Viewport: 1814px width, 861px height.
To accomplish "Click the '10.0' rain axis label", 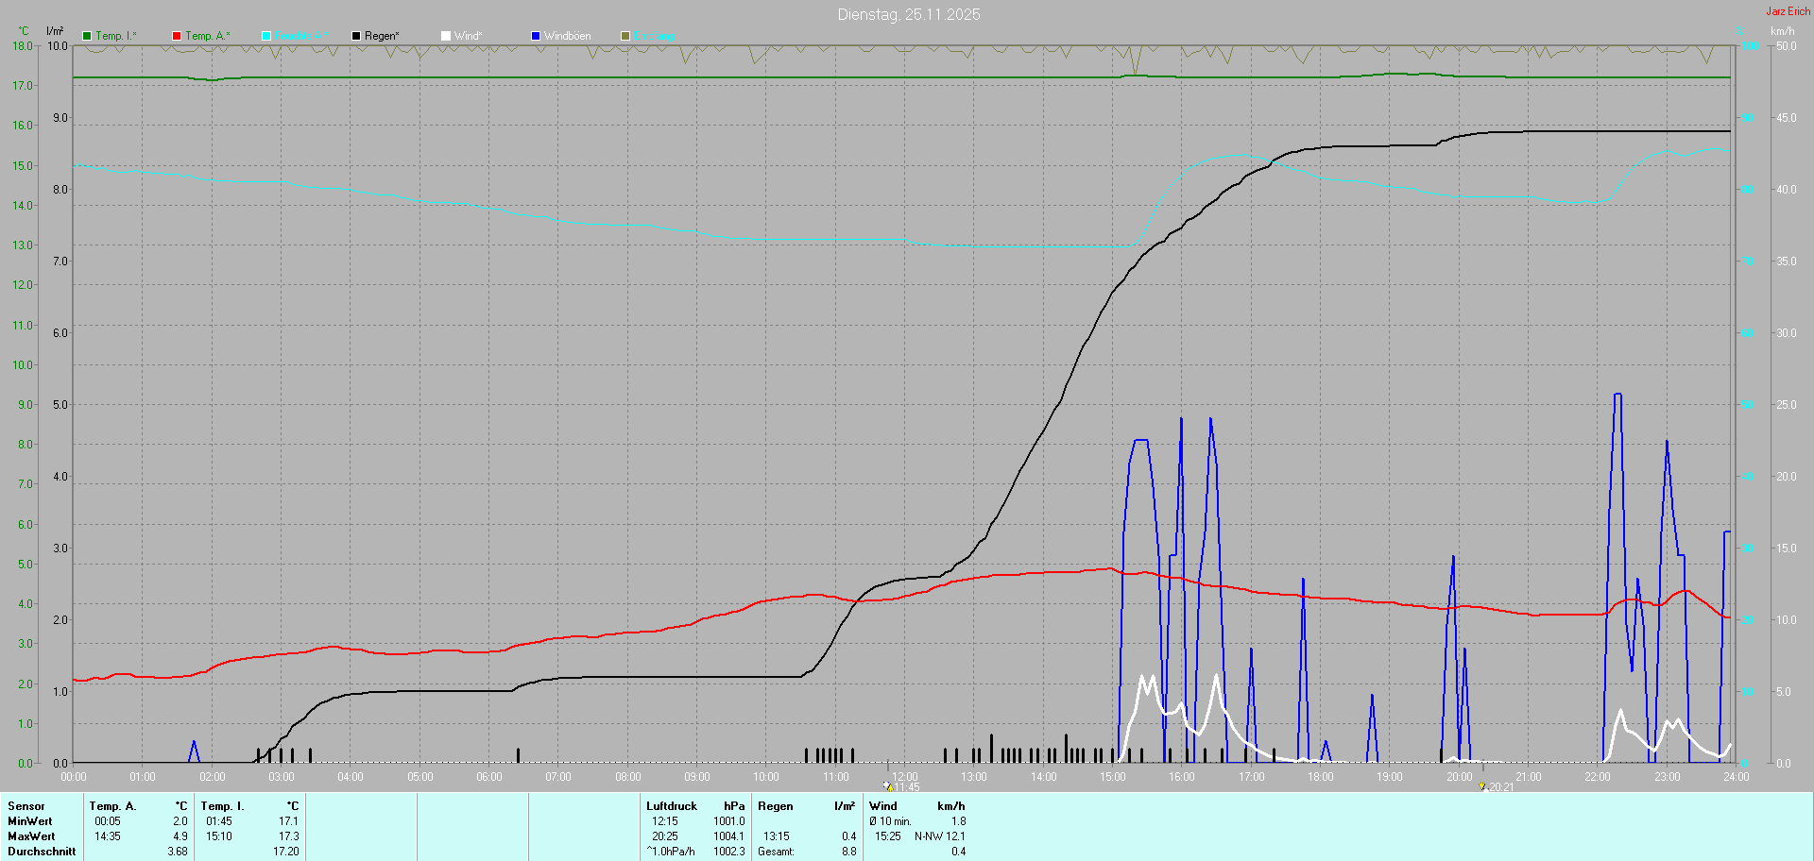I will coord(58,46).
